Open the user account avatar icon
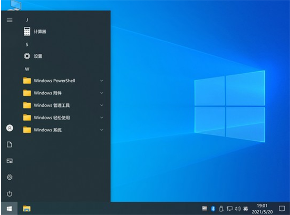This screenshot has height=215, width=290. point(9,128)
